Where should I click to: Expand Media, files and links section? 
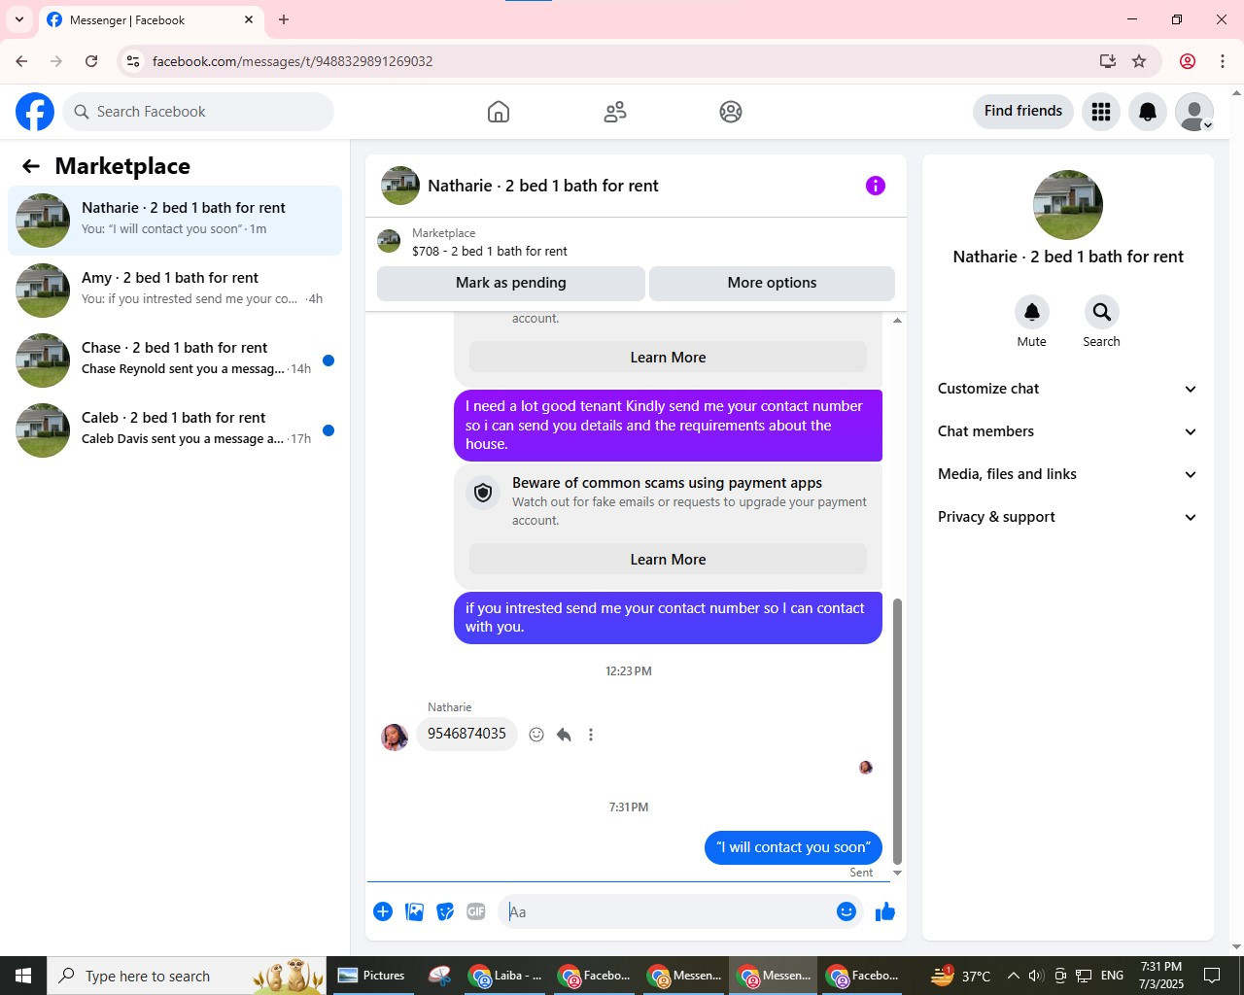[x=1068, y=474]
